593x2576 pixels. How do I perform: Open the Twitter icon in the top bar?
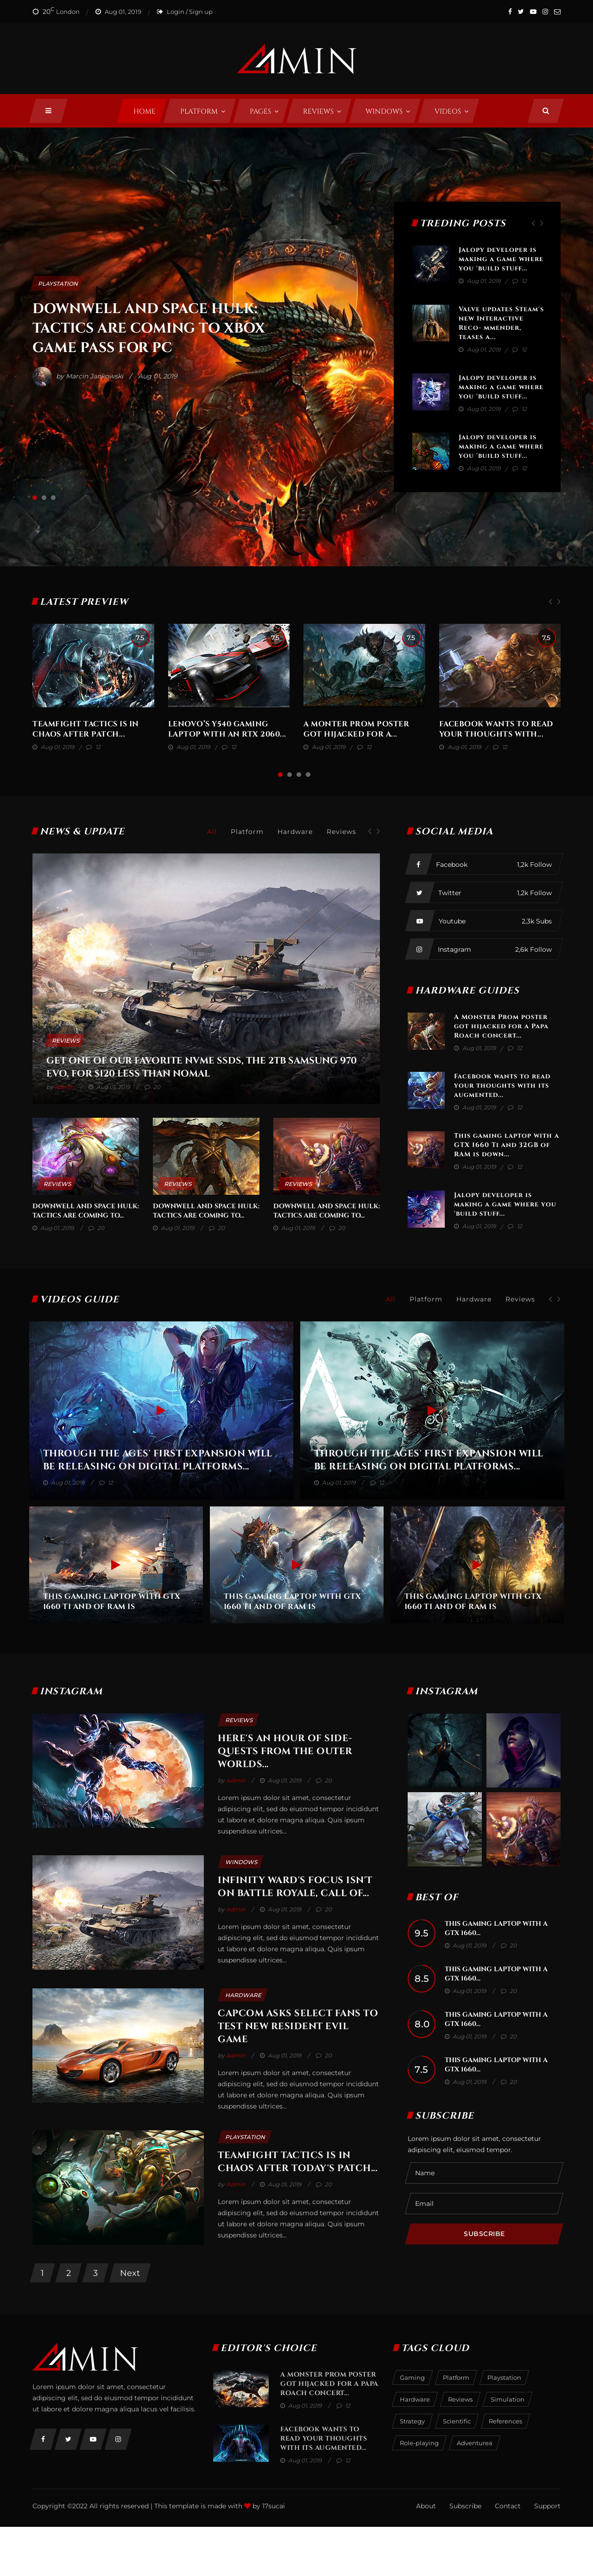520,12
